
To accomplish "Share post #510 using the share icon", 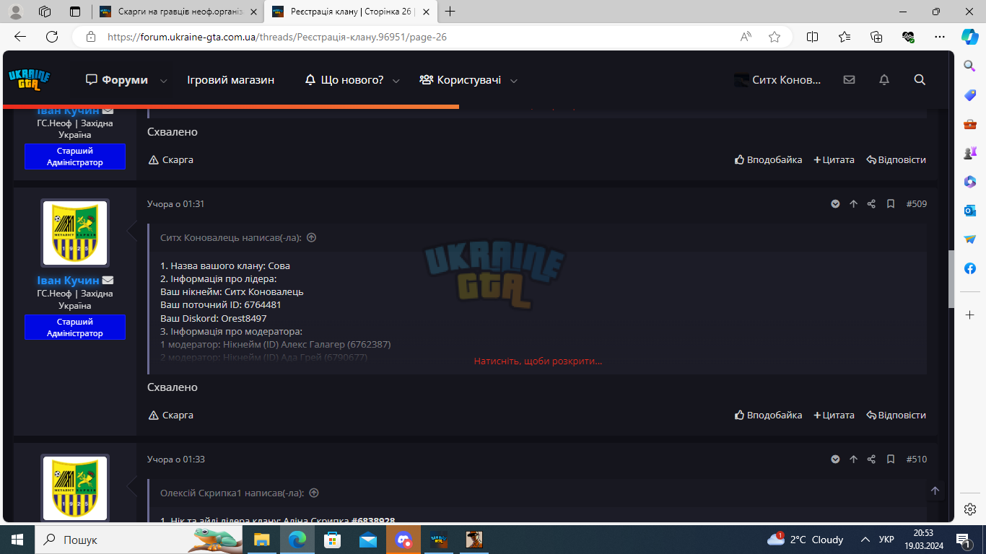I will (871, 460).
